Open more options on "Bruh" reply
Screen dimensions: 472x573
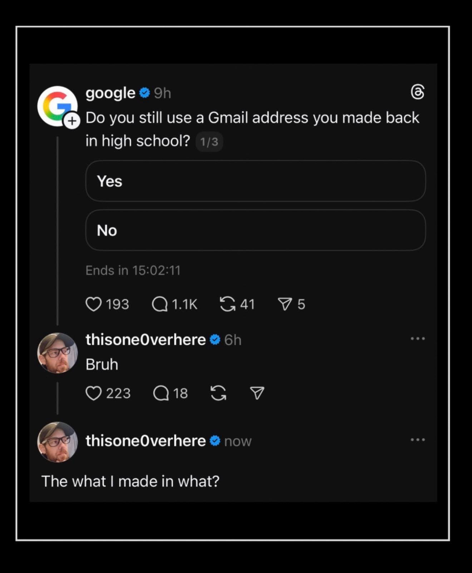click(417, 339)
